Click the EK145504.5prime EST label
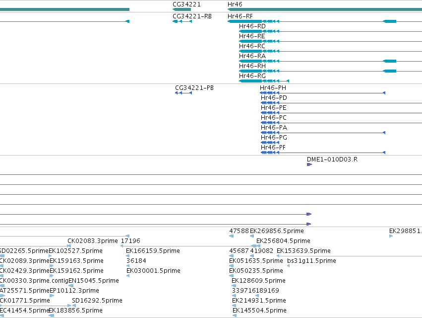This screenshot has height=318, width=422. coord(259,311)
